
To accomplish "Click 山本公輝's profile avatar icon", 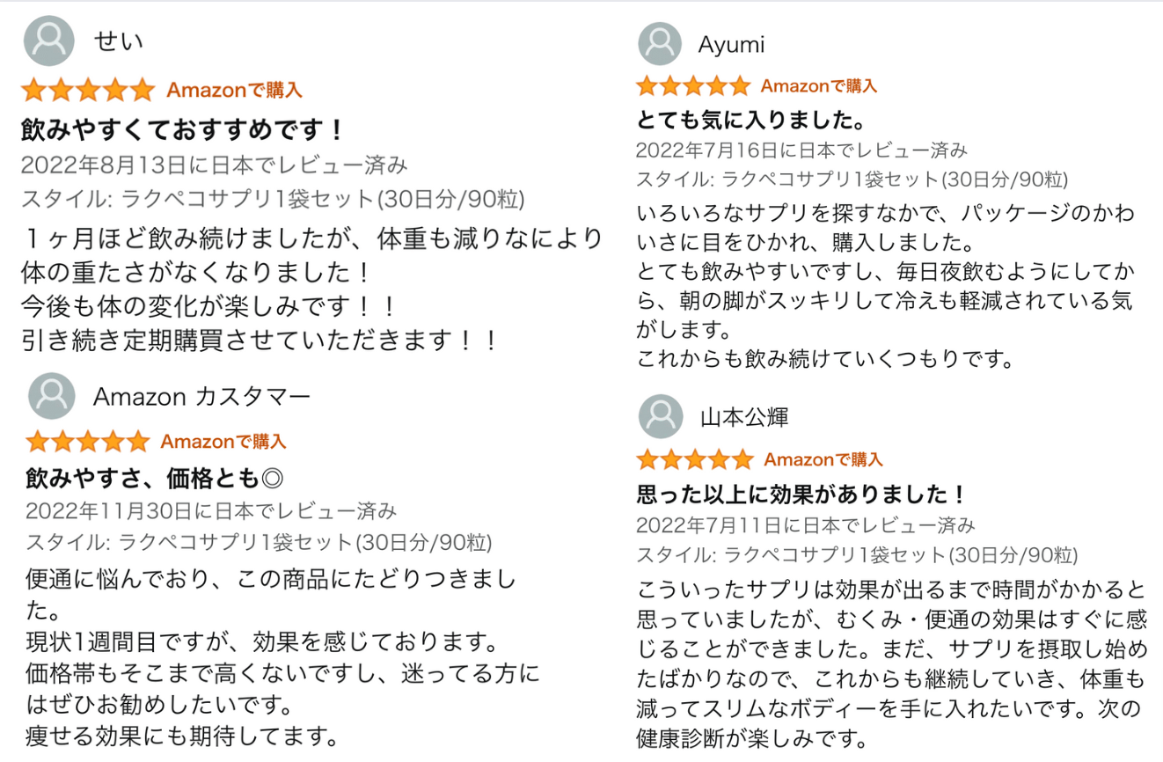I will click(x=661, y=416).
